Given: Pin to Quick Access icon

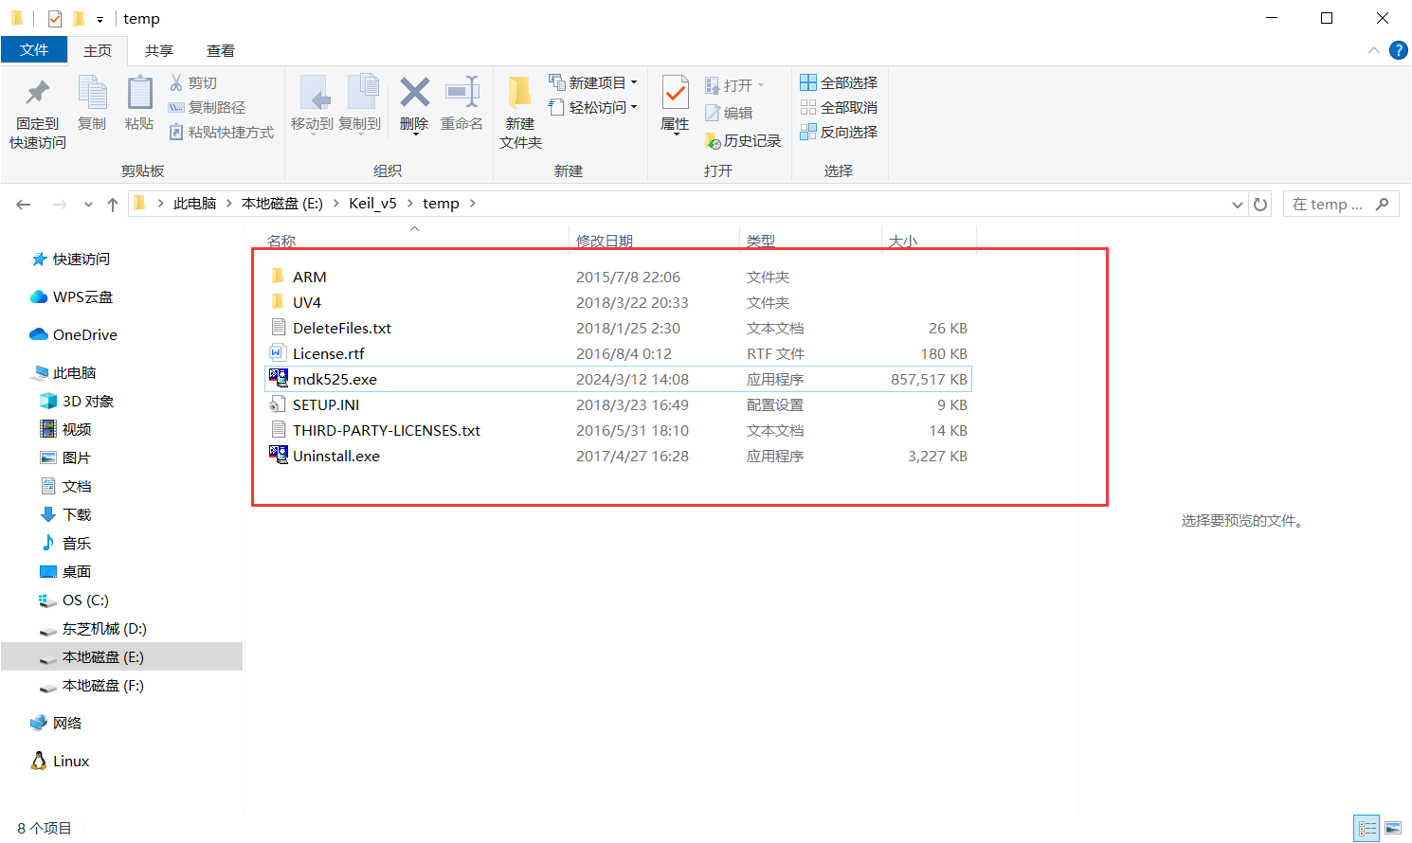Looking at the screenshot, I should [x=38, y=93].
